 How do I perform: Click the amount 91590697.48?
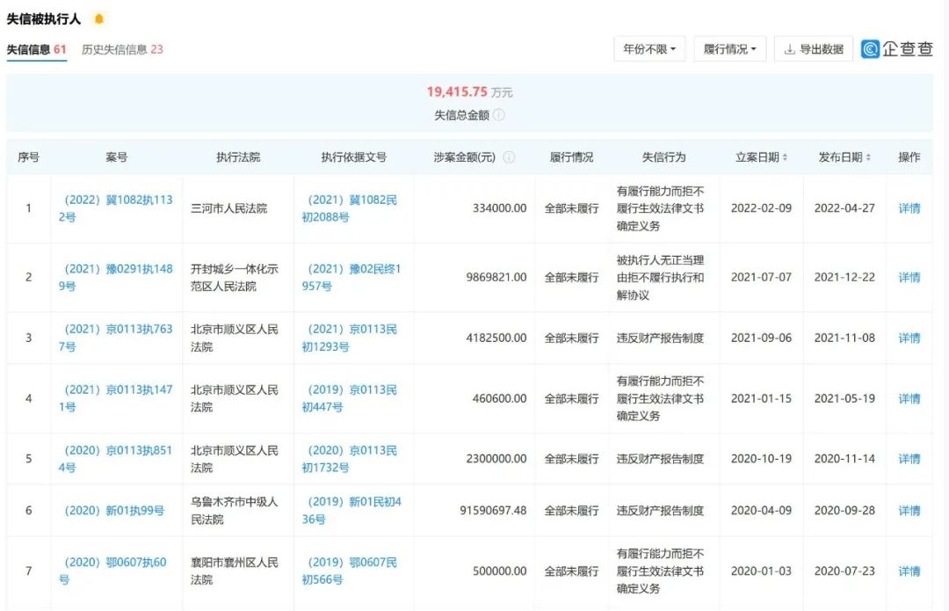493,511
